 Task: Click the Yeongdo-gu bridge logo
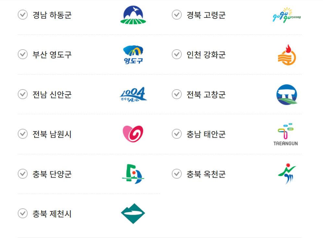point(133,55)
